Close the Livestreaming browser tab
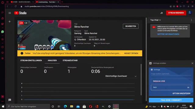This screenshot has width=195, height=109. point(58,2)
